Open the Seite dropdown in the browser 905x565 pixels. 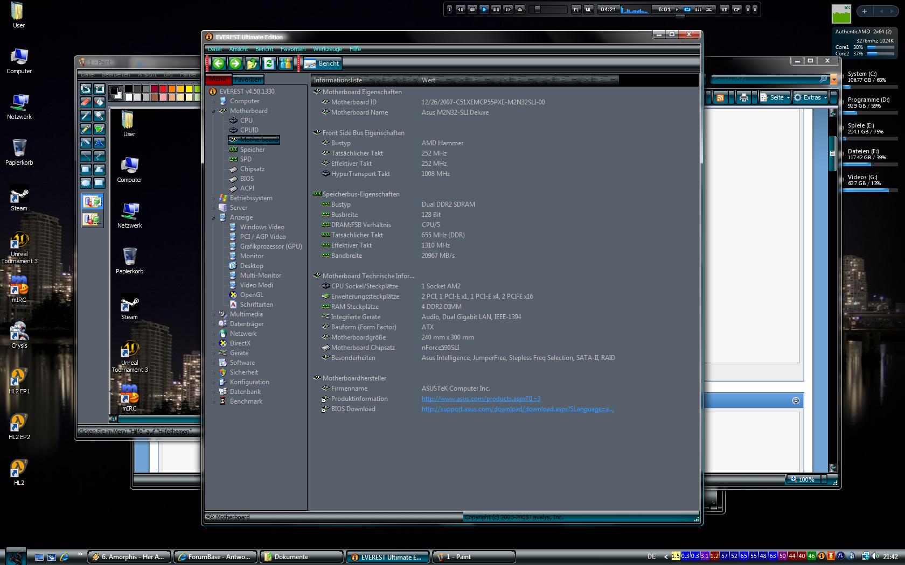coord(775,97)
